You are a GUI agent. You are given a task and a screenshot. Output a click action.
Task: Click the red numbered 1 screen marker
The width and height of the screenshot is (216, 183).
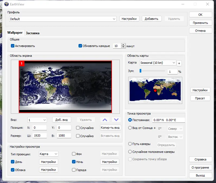pyautogui.click(x=22, y=64)
